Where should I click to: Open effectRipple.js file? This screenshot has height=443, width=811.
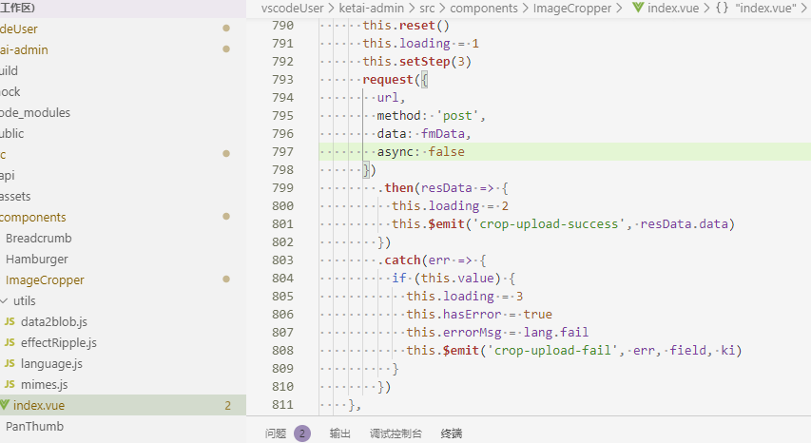[x=58, y=343]
